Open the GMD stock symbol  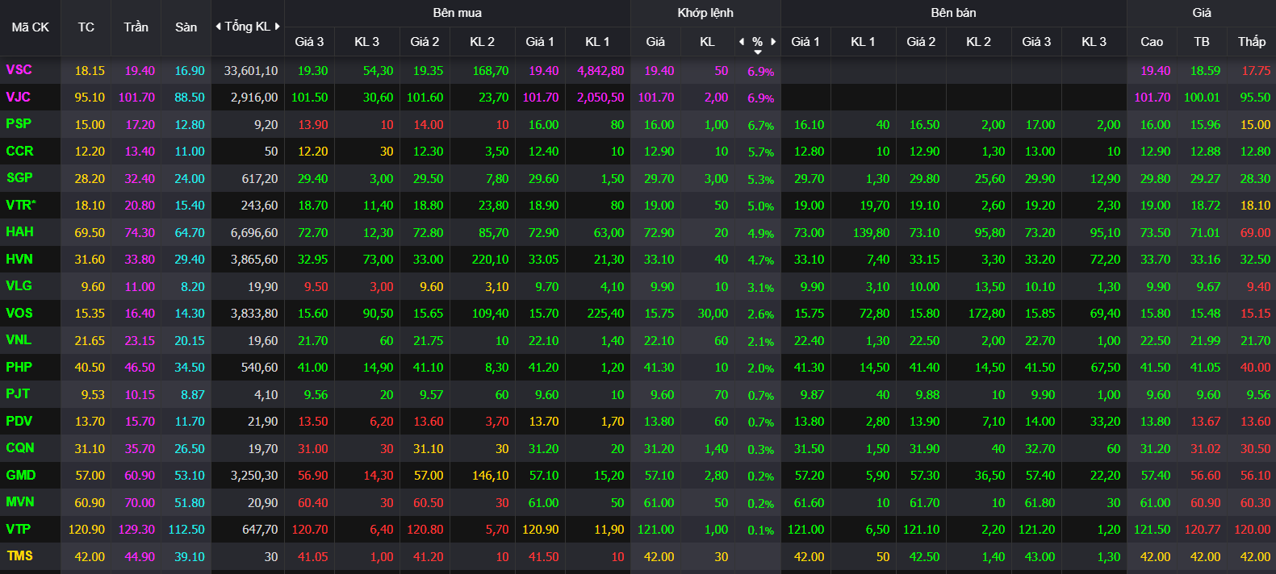21,476
